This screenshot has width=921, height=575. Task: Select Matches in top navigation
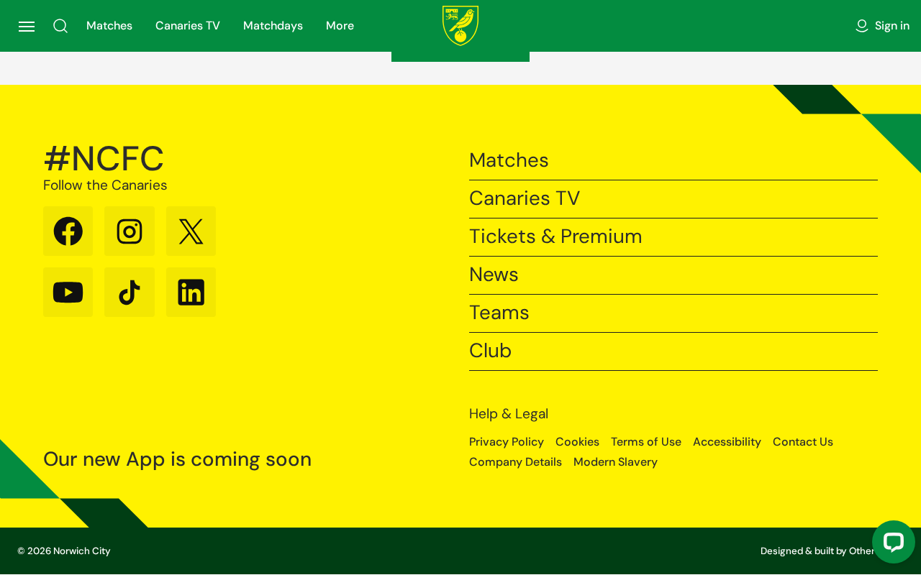click(109, 26)
